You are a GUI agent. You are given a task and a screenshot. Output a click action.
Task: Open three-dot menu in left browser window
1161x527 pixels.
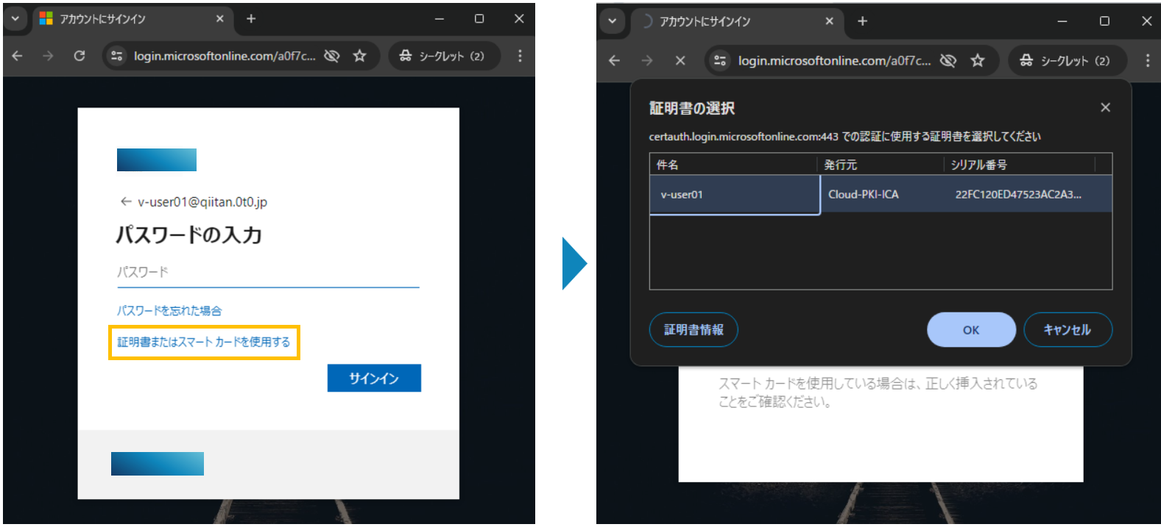point(520,56)
